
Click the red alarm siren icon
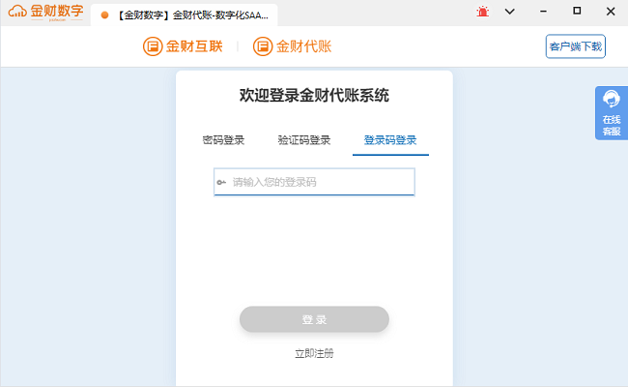pyautogui.click(x=483, y=12)
